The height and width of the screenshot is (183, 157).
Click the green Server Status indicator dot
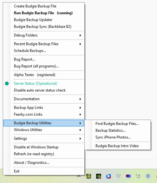click(7, 83)
